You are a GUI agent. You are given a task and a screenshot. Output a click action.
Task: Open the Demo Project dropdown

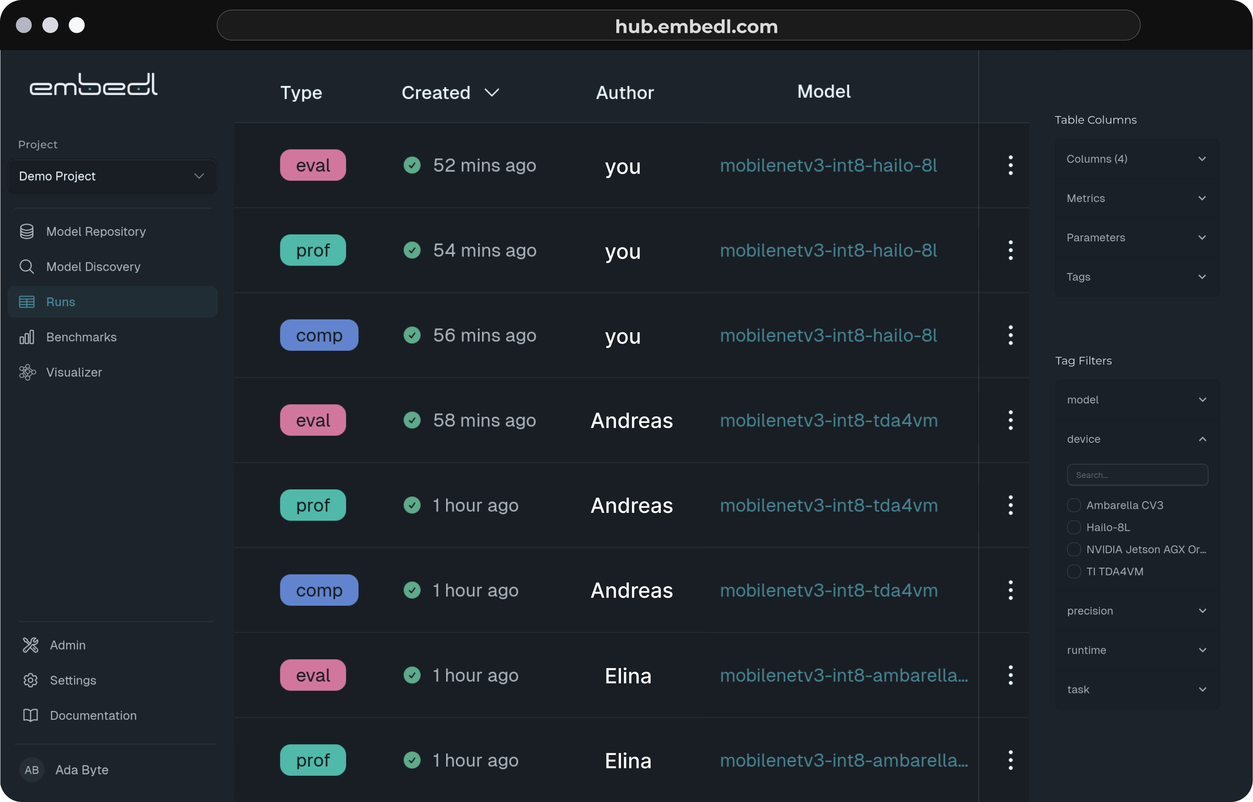112,176
